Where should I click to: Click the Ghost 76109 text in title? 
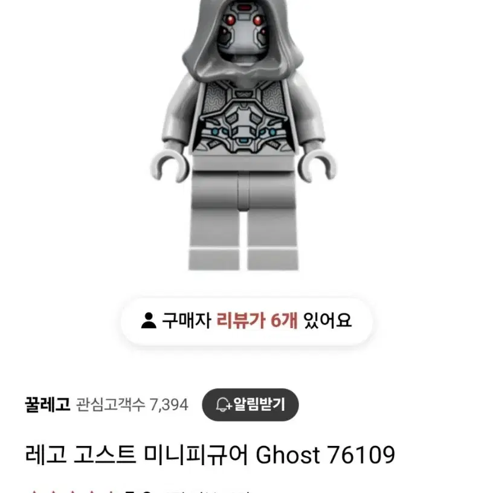pyautogui.click(x=326, y=455)
